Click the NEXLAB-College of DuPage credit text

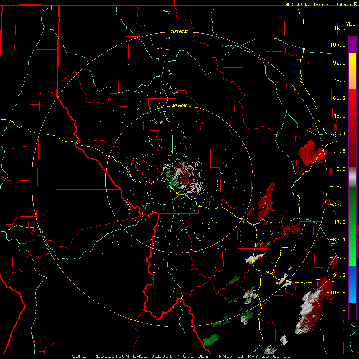pyautogui.click(x=318, y=4)
